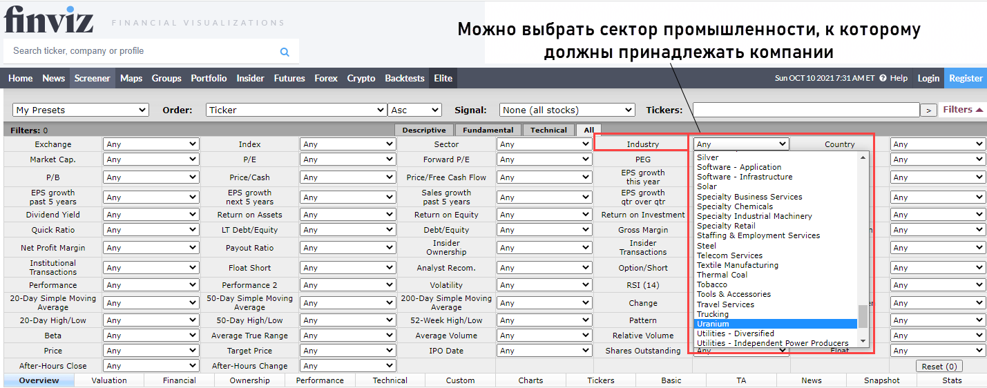The height and width of the screenshot is (388, 987).
Task: Click the finviz logo
Action: [48, 20]
